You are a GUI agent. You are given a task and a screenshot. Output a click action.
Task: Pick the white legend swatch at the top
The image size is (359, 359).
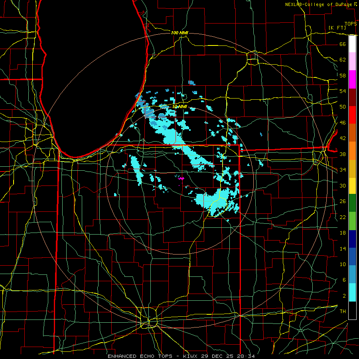352,44
